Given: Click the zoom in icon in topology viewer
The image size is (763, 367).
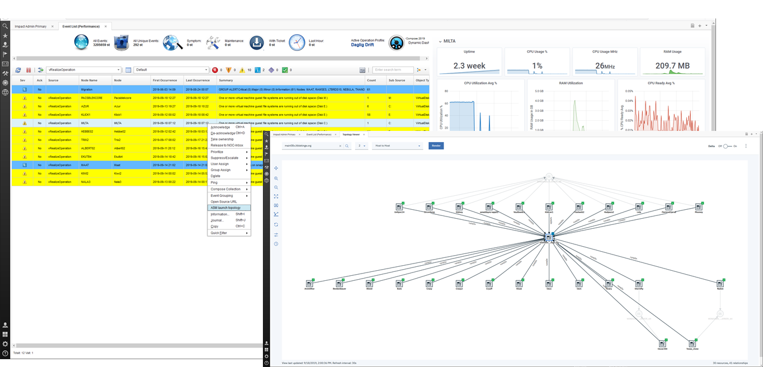Looking at the screenshot, I should coord(276,178).
